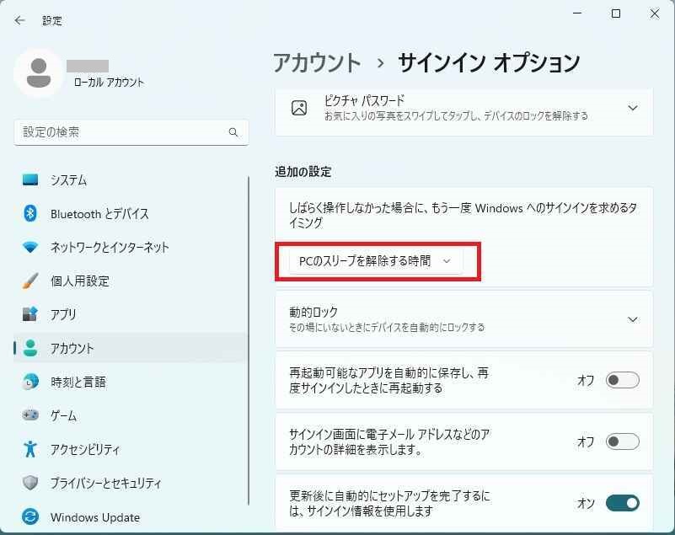Select 時刻と言語 in the sidebar
675x535 pixels.
131,382
